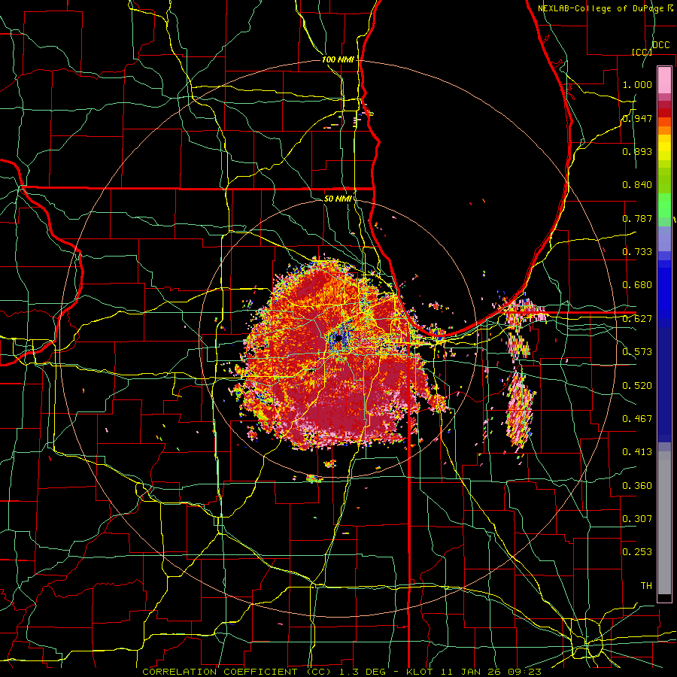Click the KLOT radar site dot at map center
The image size is (677, 677).
click(338, 338)
